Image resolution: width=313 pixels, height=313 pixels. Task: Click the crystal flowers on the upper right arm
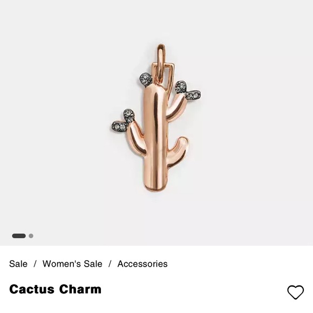click(187, 90)
